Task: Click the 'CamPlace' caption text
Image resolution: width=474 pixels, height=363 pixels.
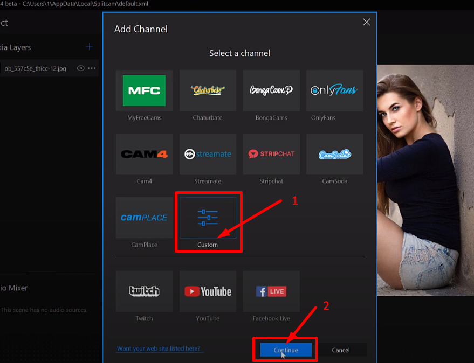Action: [x=144, y=245]
